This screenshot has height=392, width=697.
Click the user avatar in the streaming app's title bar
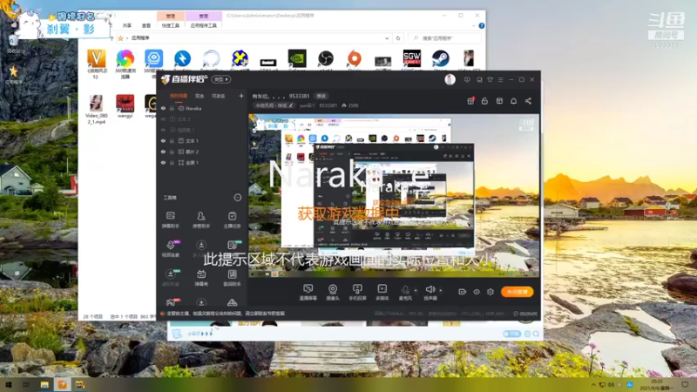pyautogui.click(x=450, y=79)
